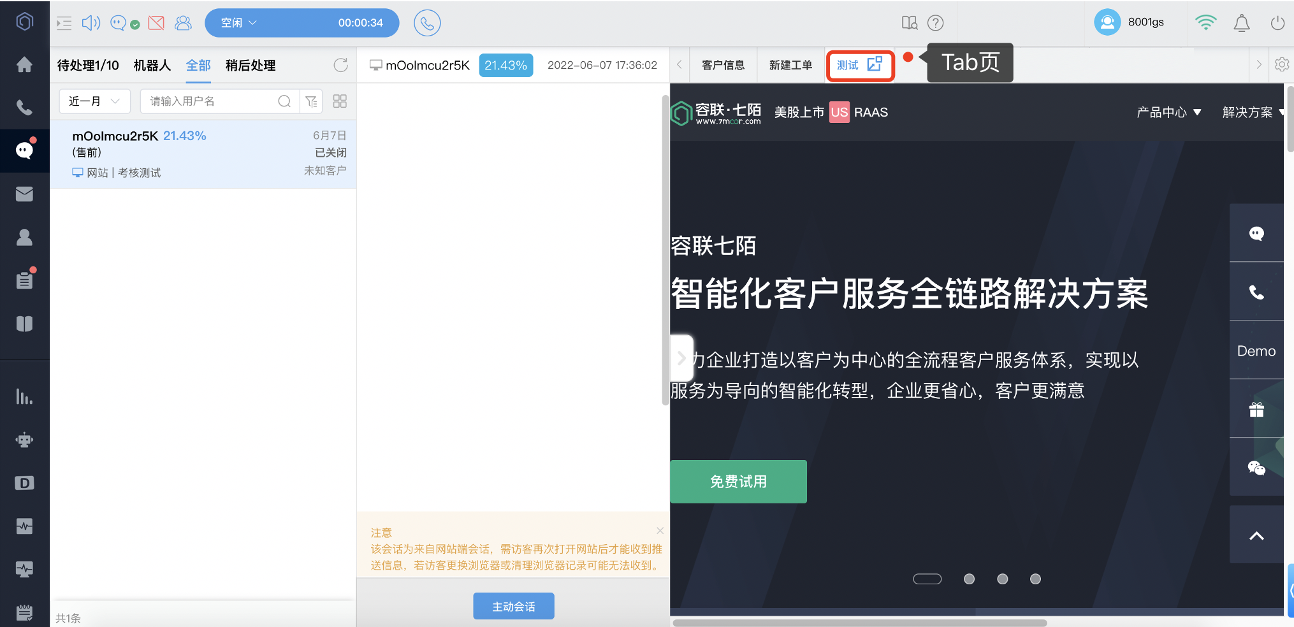Expand the 产品中心 website menu
The height and width of the screenshot is (627, 1294).
[x=1169, y=112]
